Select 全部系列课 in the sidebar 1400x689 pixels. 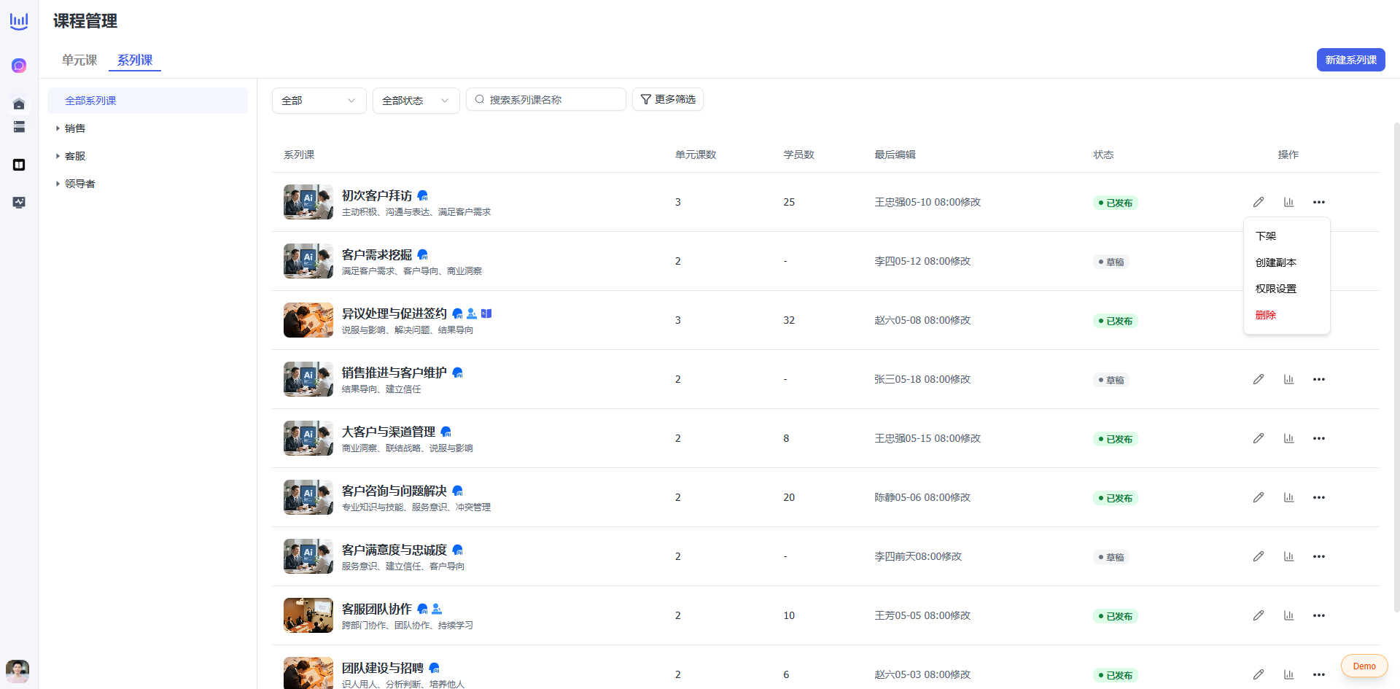[x=147, y=101]
